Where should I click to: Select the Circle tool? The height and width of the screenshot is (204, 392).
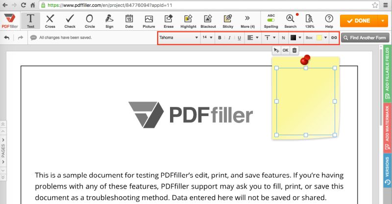tap(90, 20)
